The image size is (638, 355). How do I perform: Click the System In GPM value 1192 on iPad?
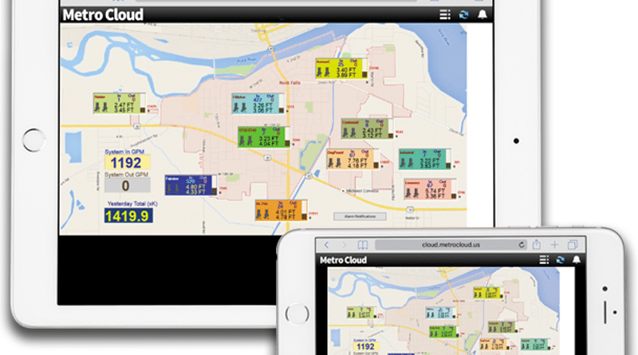coord(126,163)
